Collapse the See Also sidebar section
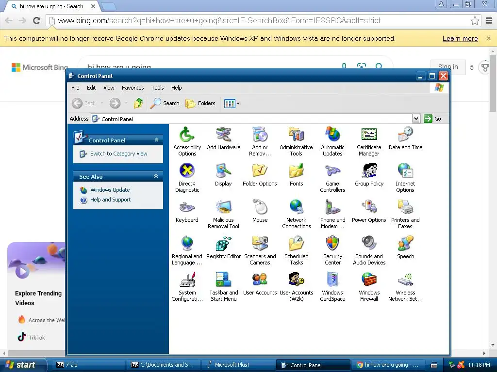Image resolution: width=497 pixels, height=372 pixels. tap(156, 176)
